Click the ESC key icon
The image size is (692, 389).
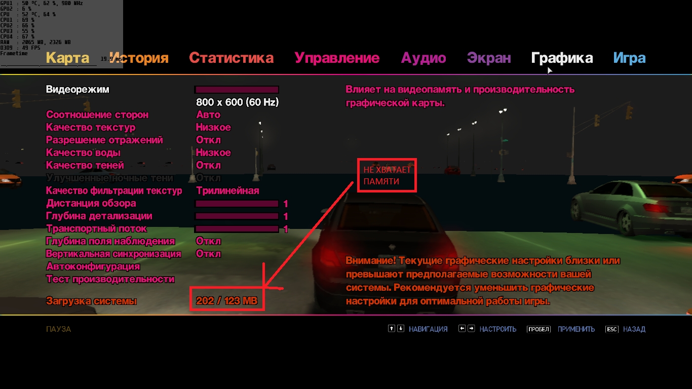612,329
